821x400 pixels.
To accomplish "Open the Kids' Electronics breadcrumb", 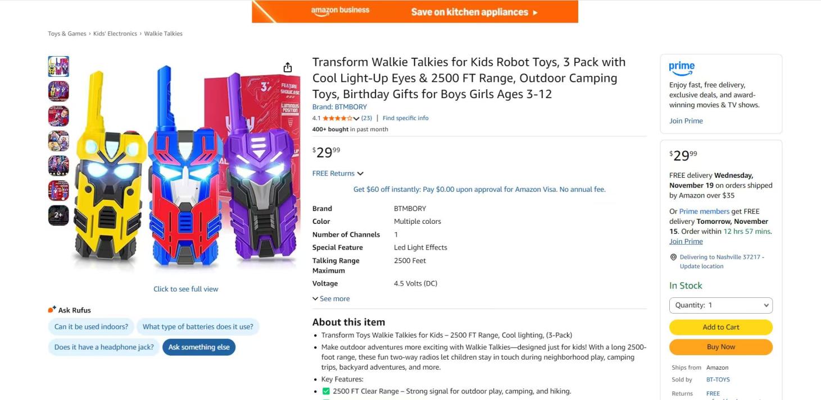I will tap(115, 34).
